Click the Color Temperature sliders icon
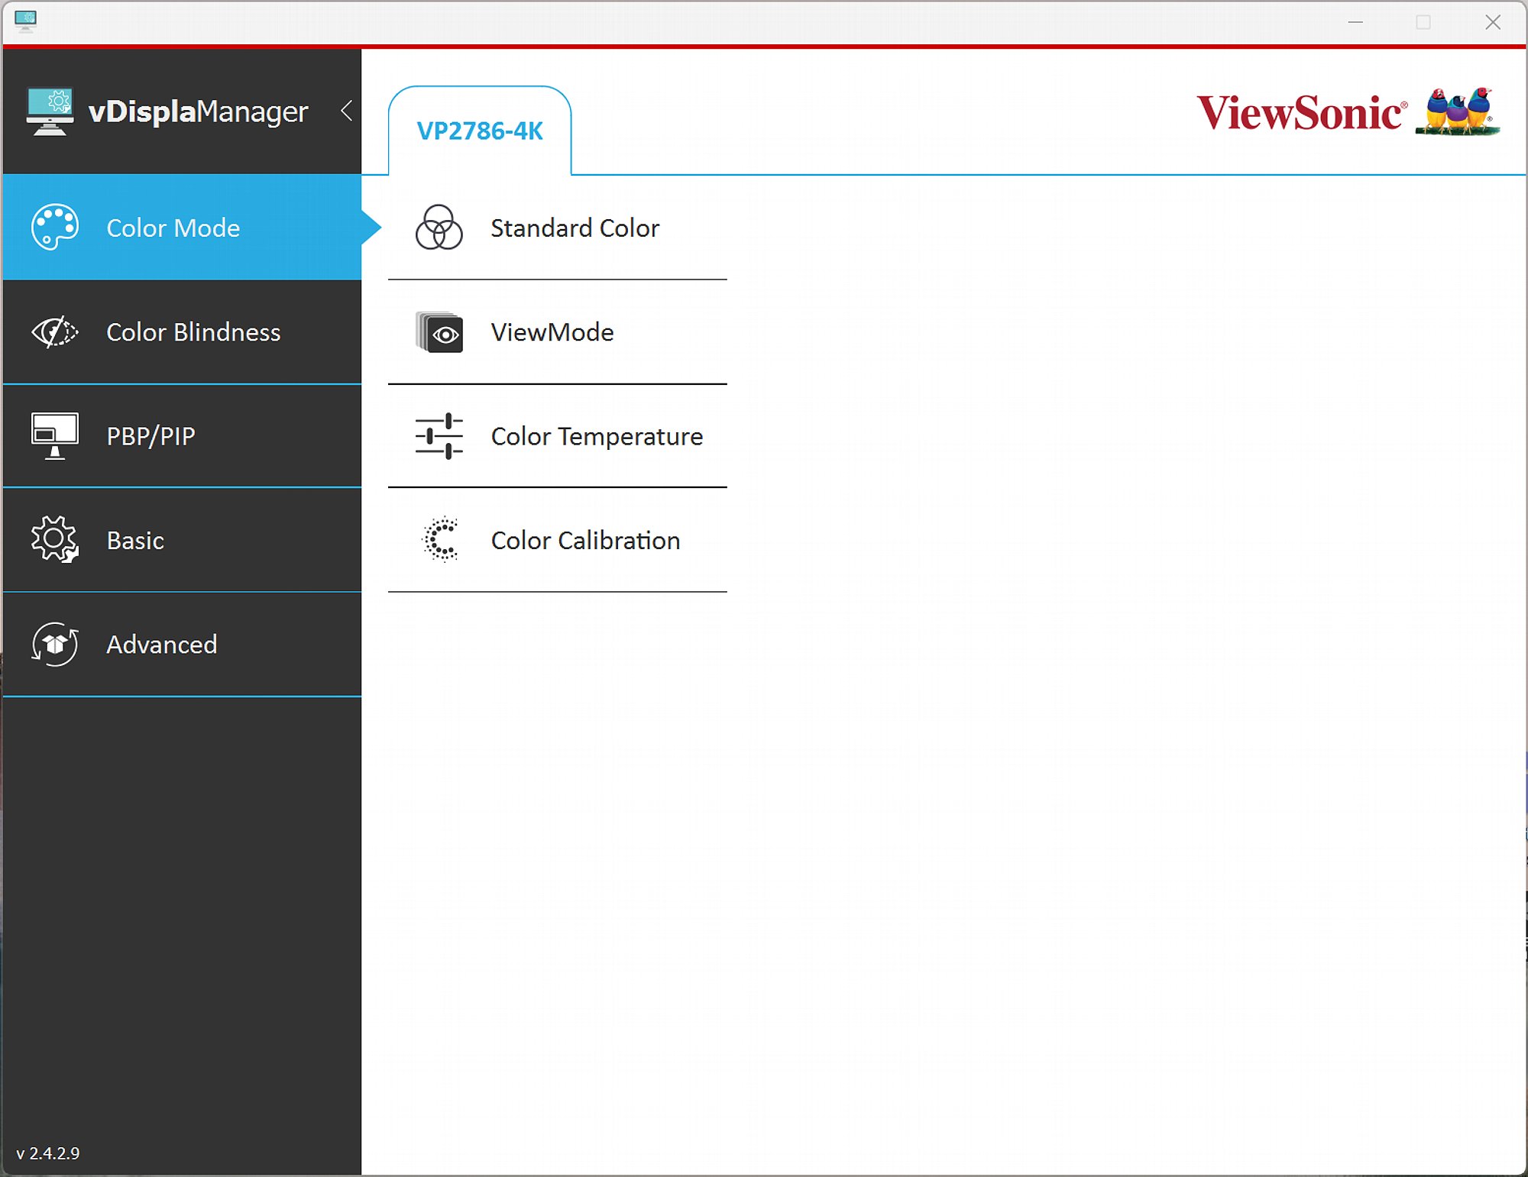1528x1177 pixels. click(439, 436)
